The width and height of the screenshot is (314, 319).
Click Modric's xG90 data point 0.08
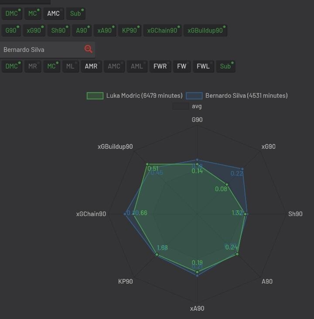pos(227,185)
